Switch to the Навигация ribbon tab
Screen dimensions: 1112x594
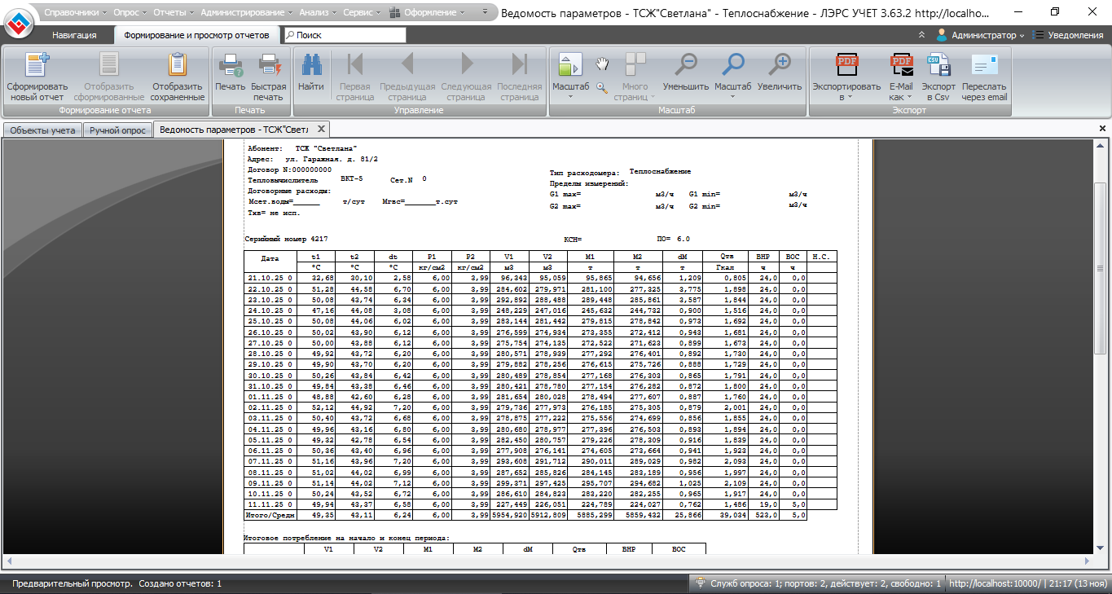click(74, 35)
